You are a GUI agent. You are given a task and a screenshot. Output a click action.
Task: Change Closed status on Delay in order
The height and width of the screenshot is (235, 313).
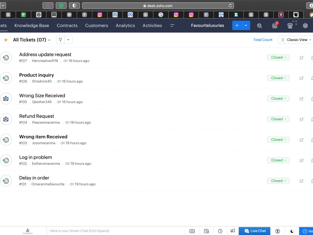(x=278, y=181)
